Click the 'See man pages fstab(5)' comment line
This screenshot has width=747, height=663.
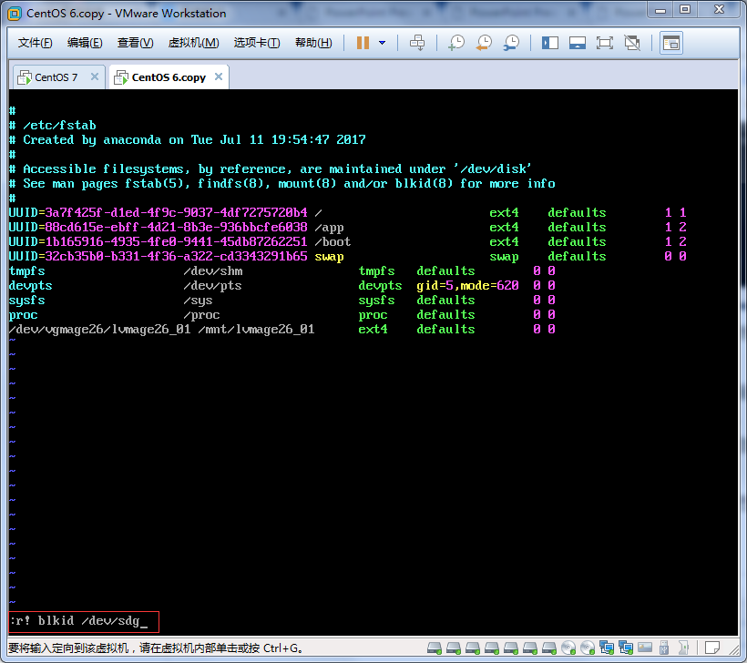click(x=282, y=184)
